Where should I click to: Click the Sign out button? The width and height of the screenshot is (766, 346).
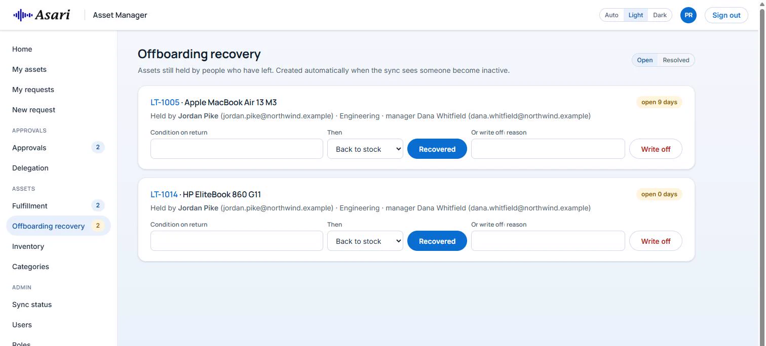[x=726, y=15]
